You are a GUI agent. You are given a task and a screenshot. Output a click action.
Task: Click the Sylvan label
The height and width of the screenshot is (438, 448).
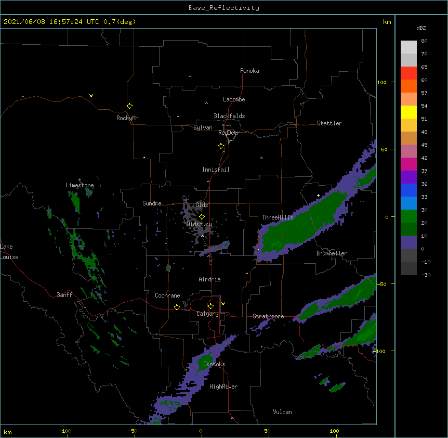[x=203, y=127]
